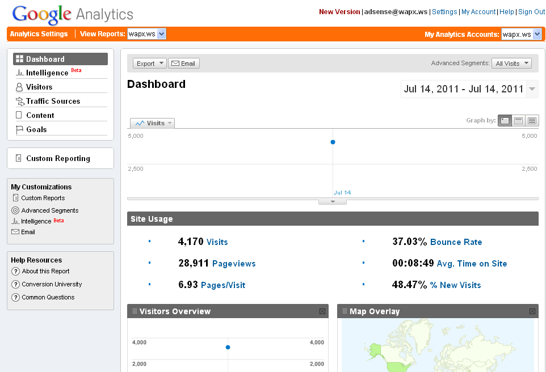Expand the date range picker
Screen dimensions: 546x372
(532, 89)
